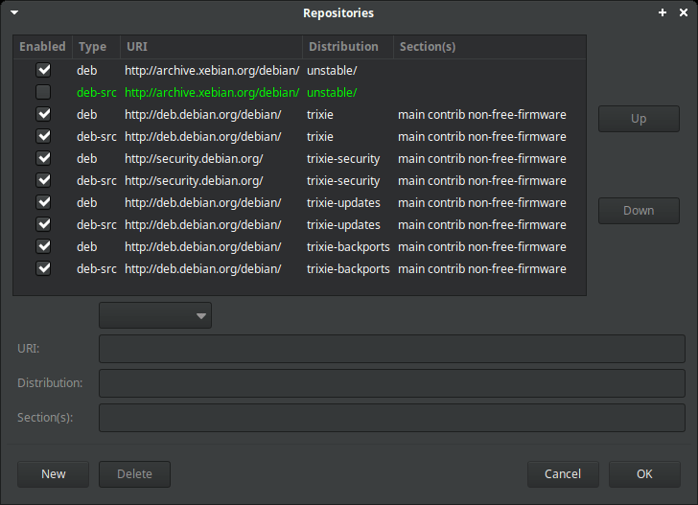Click OK to confirm repositories

[644, 473]
